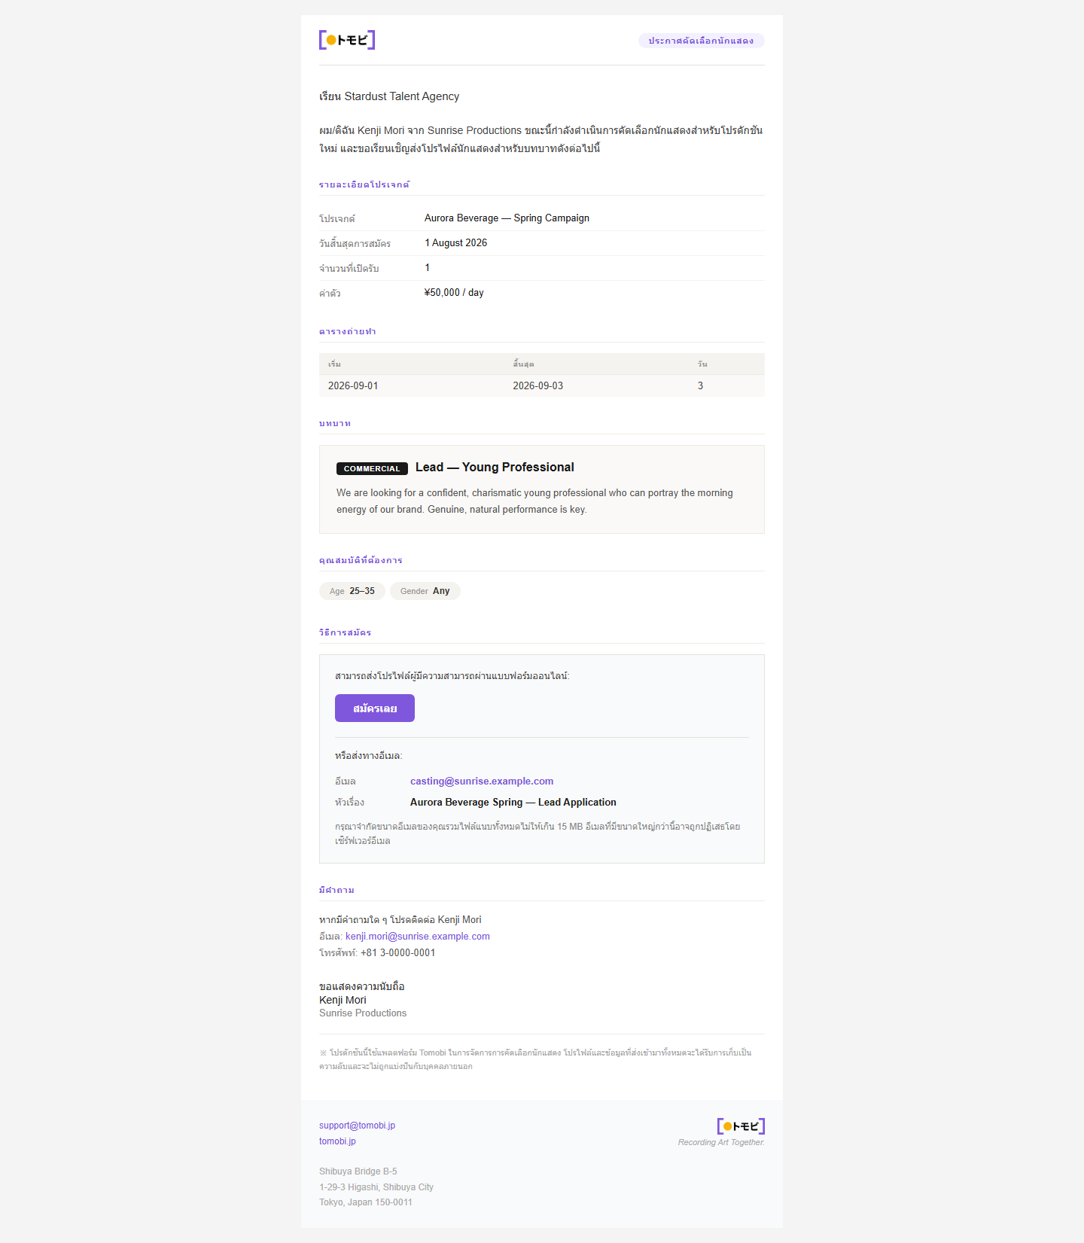This screenshot has height=1243, width=1084.
Task: Click the openings value '1'
Action: point(427,268)
